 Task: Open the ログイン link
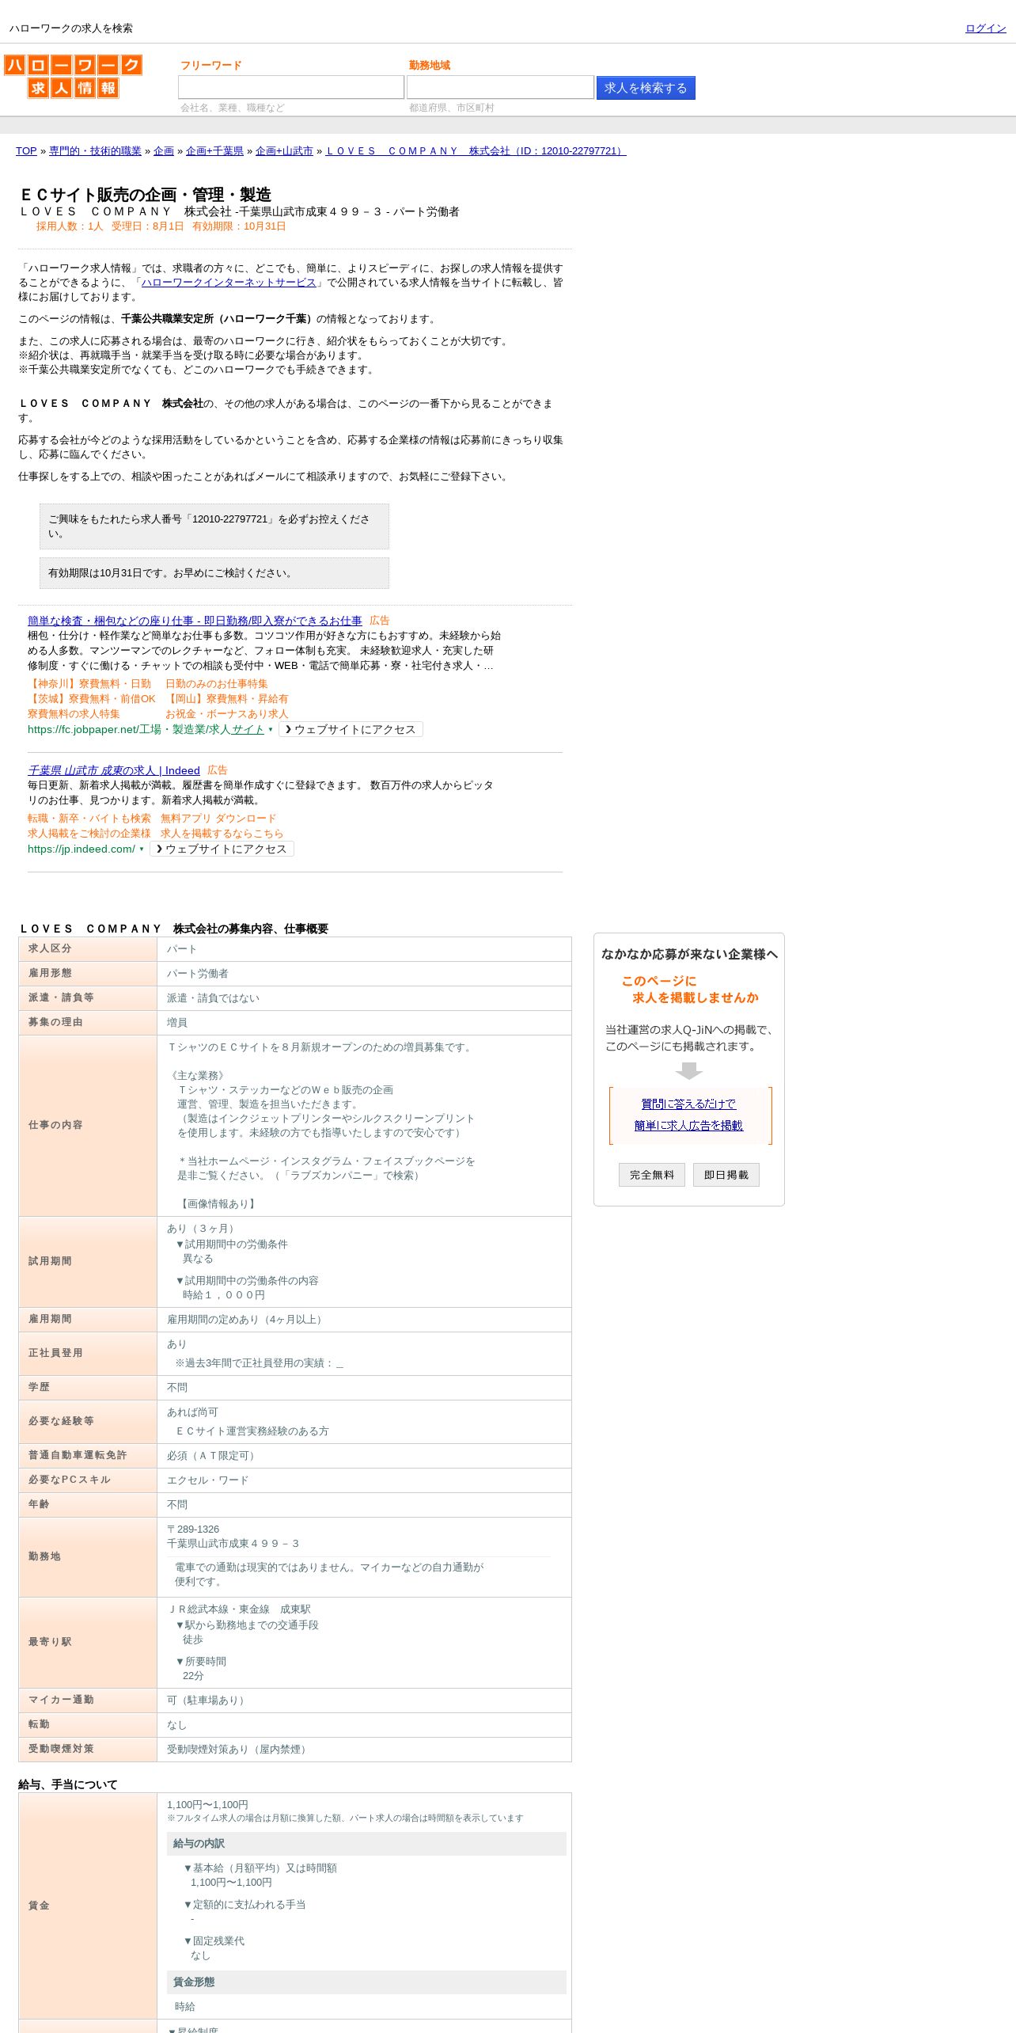985,28
